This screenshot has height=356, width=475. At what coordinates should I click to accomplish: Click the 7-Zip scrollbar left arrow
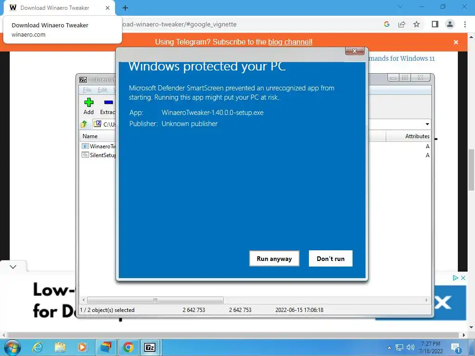click(x=83, y=300)
